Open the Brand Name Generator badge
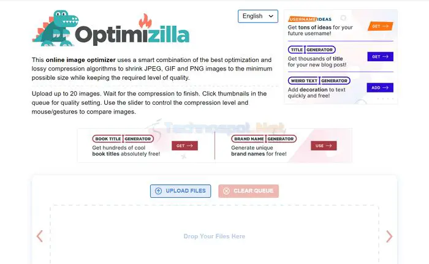Screen dimensions: 429x264 pyautogui.click(x=264, y=138)
